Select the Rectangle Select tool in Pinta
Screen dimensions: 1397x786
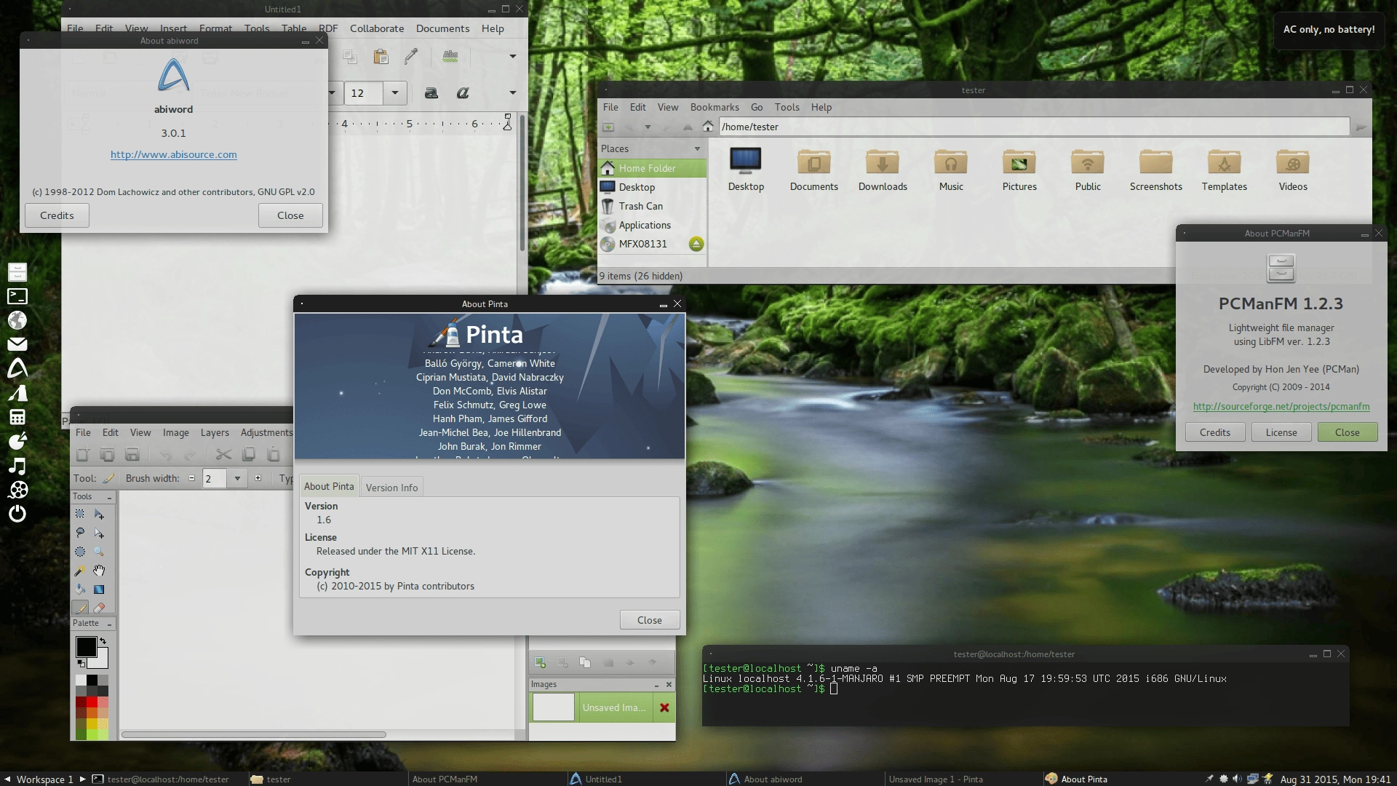(80, 514)
